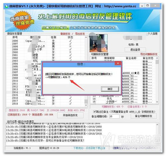This screenshot has width=166, height=156.
Task: Click the 退出登录 button
Action: pyautogui.click(x=135, y=50)
